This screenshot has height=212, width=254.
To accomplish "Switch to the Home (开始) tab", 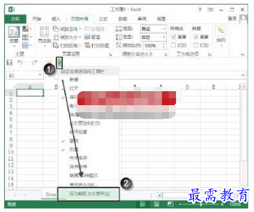I will (x=37, y=19).
